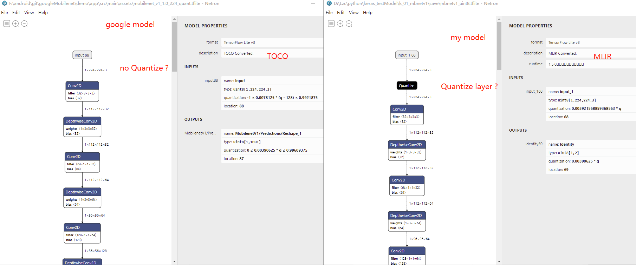Viewport: 636px width, 265px height.
Task: Click scroll-up arrow of left graph scrollbar
Action: coord(174,19)
